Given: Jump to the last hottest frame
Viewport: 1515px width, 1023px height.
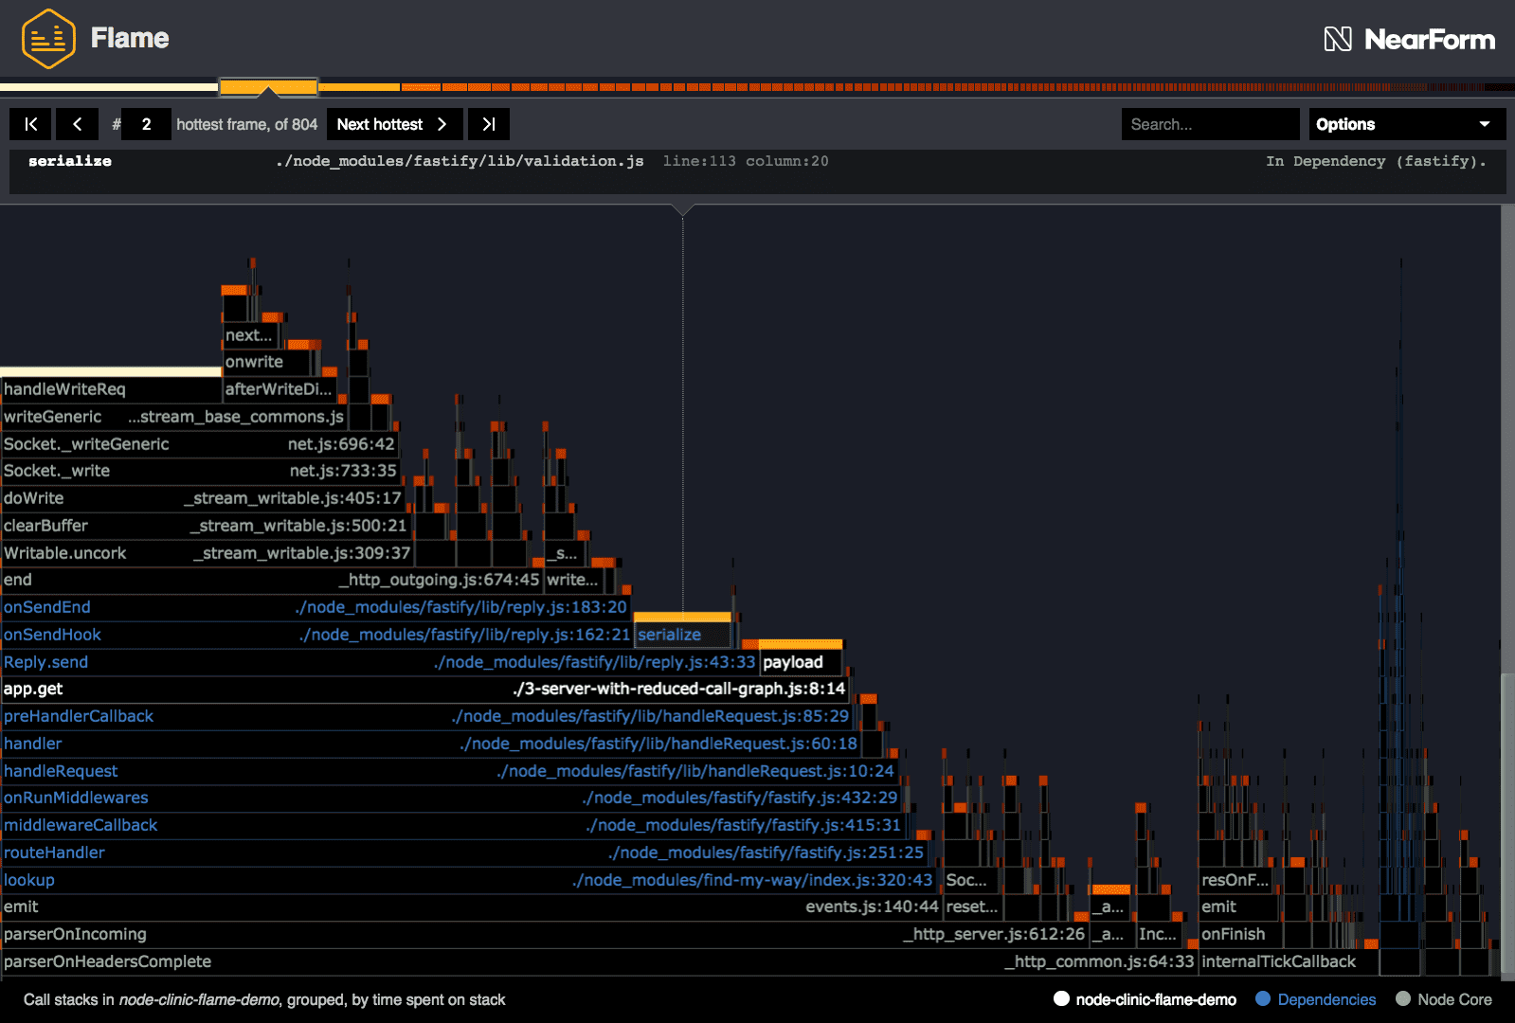Looking at the screenshot, I should (x=489, y=124).
